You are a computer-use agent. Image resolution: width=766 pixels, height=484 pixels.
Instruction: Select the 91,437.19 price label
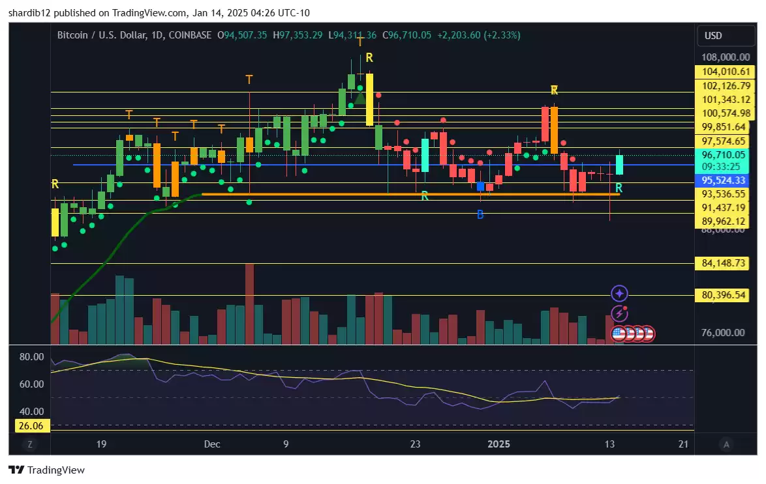tap(723, 207)
